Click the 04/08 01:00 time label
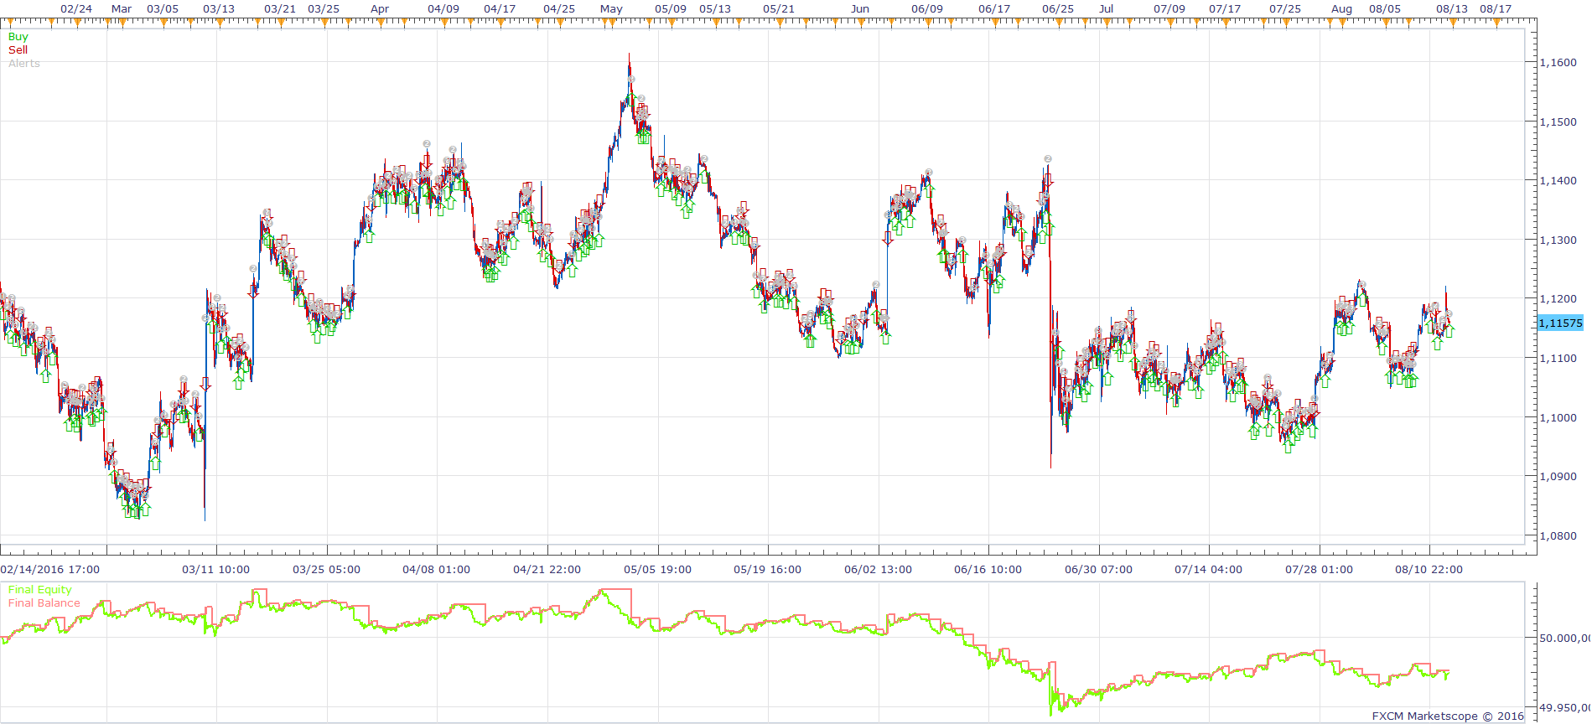The width and height of the screenshot is (1592, 724). pos(436,570)
